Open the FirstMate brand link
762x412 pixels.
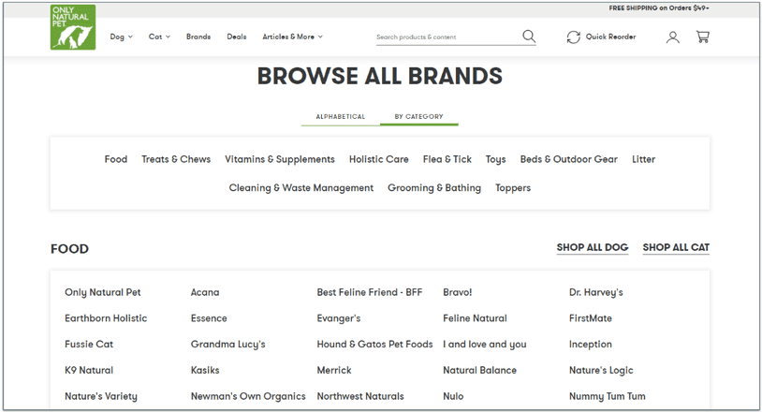coord(591,318)
